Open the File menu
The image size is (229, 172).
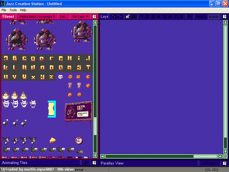tap(4, 10)
